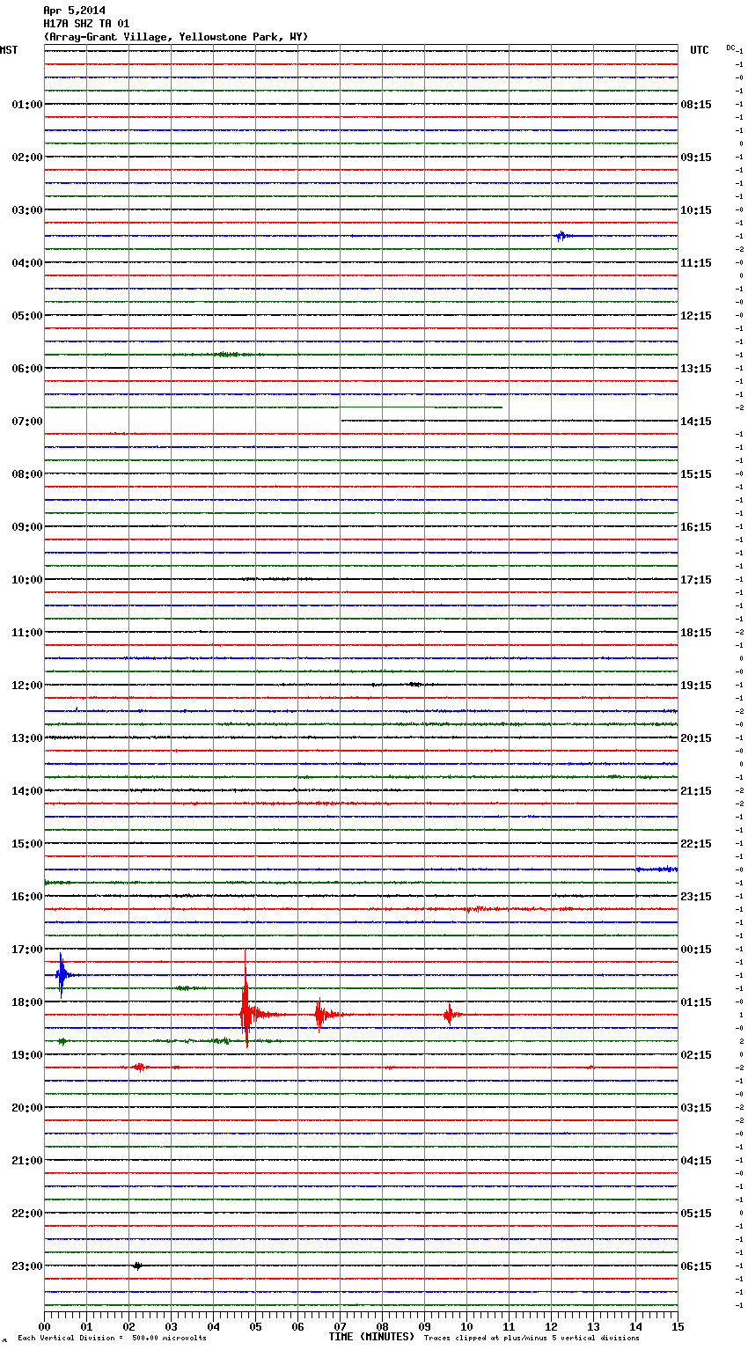Screen dimensions: 748x1350
Task: Click the 14:15 UTC time label
Action: point(696,422)
